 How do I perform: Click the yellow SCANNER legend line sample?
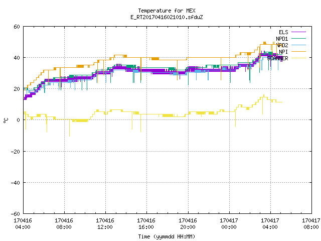tap(298, 58)
